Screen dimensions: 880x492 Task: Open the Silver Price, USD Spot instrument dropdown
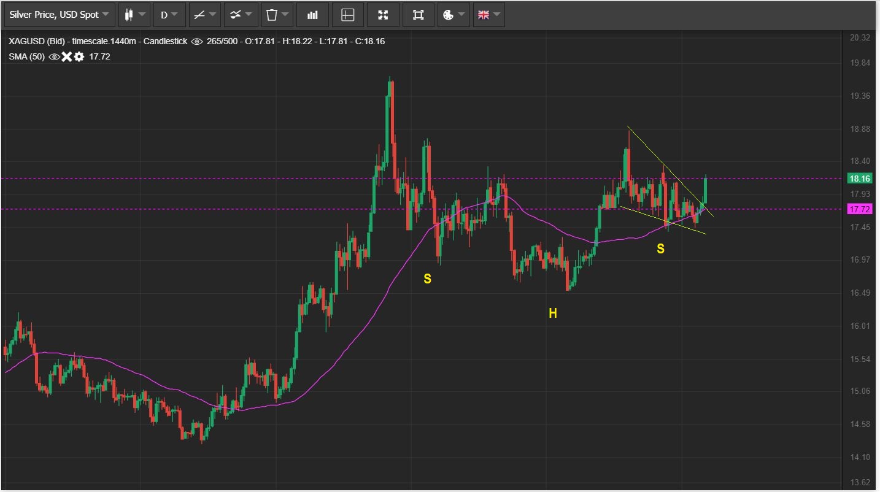pyautogui.click(x=60, y=15)
